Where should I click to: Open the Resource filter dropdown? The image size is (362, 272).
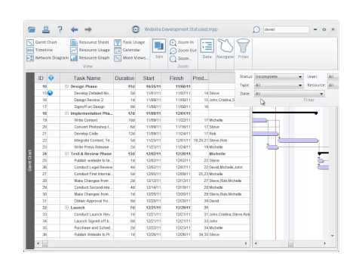(x=333, y=85)
